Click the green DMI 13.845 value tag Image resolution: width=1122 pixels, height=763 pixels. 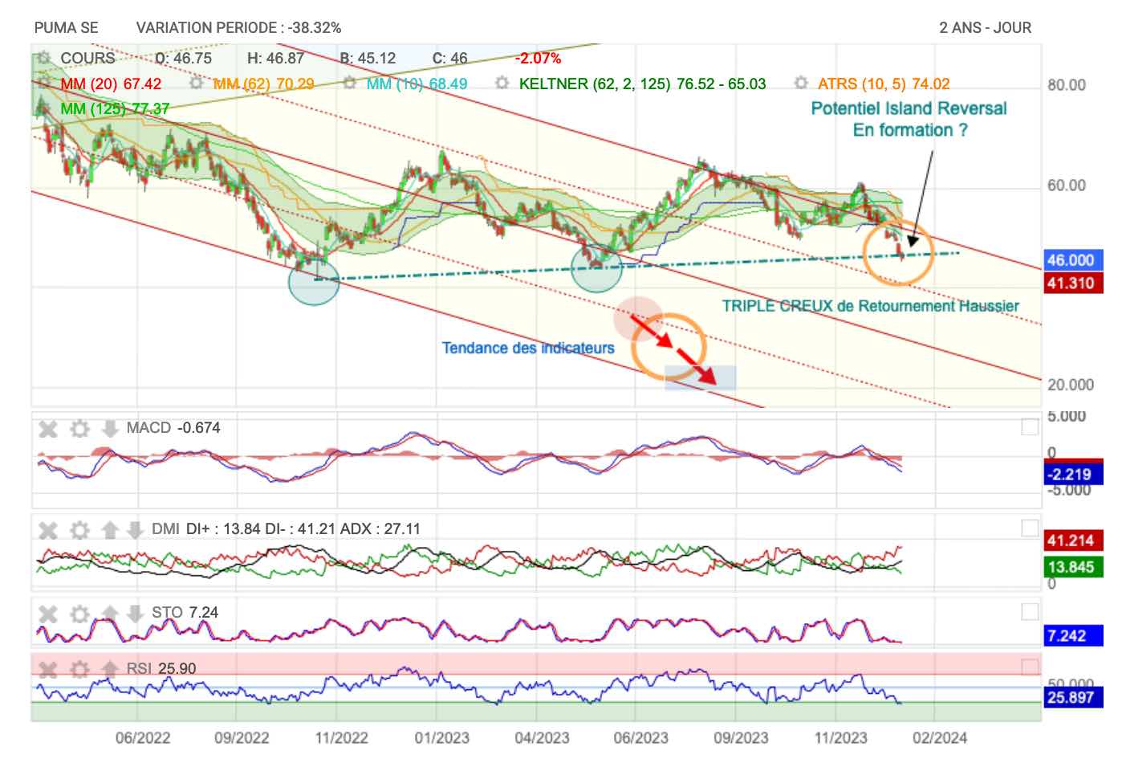point(1073,567)
